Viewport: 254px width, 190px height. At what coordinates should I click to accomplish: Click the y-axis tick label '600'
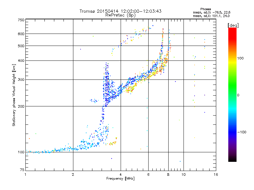point(21,34)
